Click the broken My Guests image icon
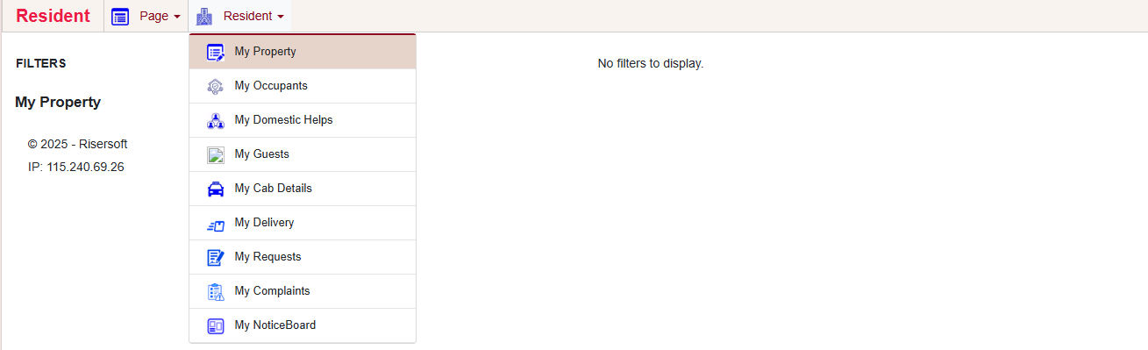 216,154
